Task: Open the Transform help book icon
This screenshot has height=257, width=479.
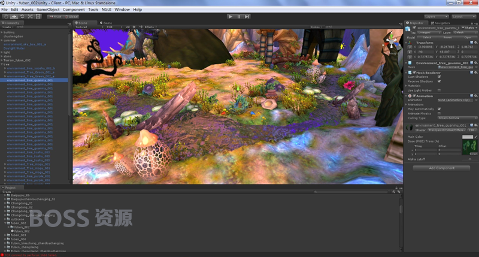Action: point(472,43)
